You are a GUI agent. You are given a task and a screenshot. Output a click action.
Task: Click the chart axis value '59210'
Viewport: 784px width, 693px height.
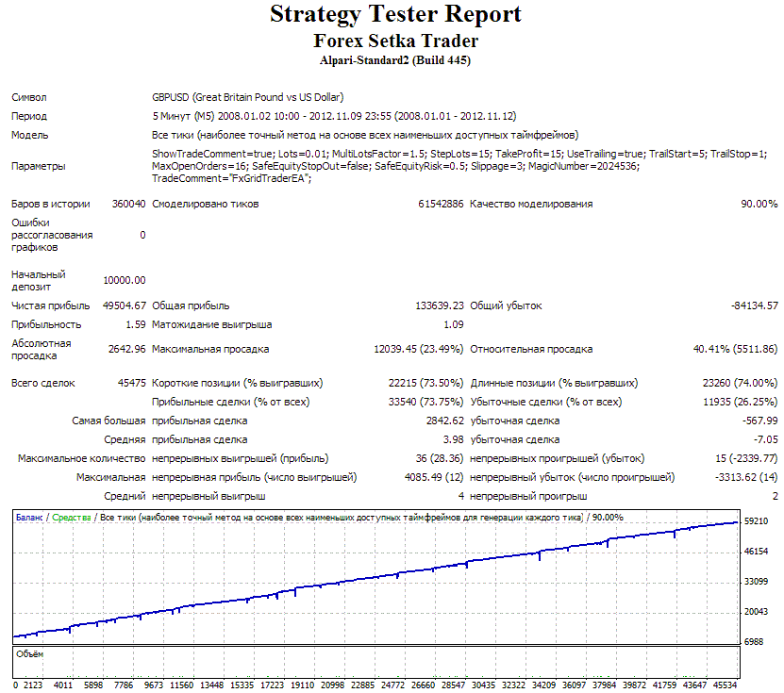coord(756,521)
